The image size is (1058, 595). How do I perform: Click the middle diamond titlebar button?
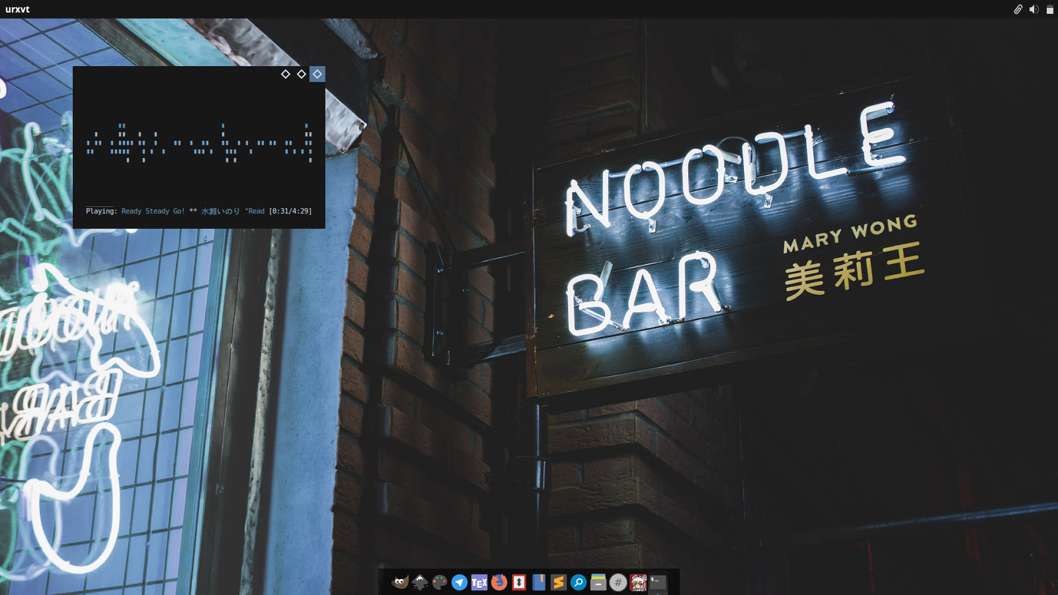(x=302, y=74)
